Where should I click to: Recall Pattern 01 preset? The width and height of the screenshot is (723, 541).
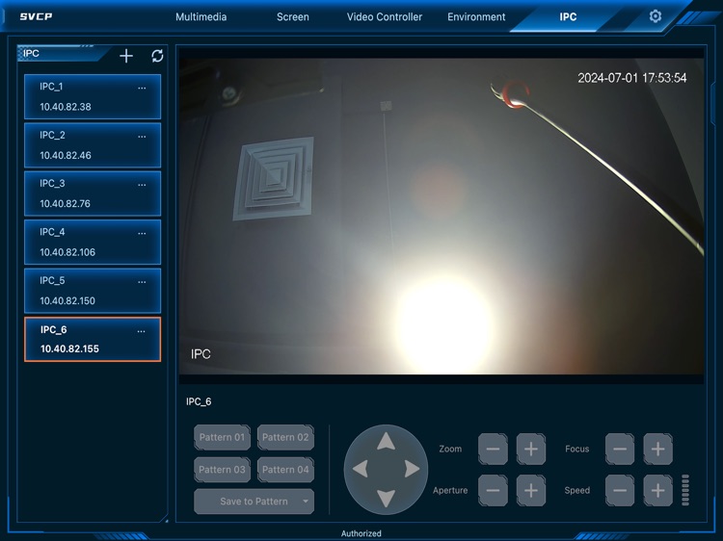pos(222,437)
